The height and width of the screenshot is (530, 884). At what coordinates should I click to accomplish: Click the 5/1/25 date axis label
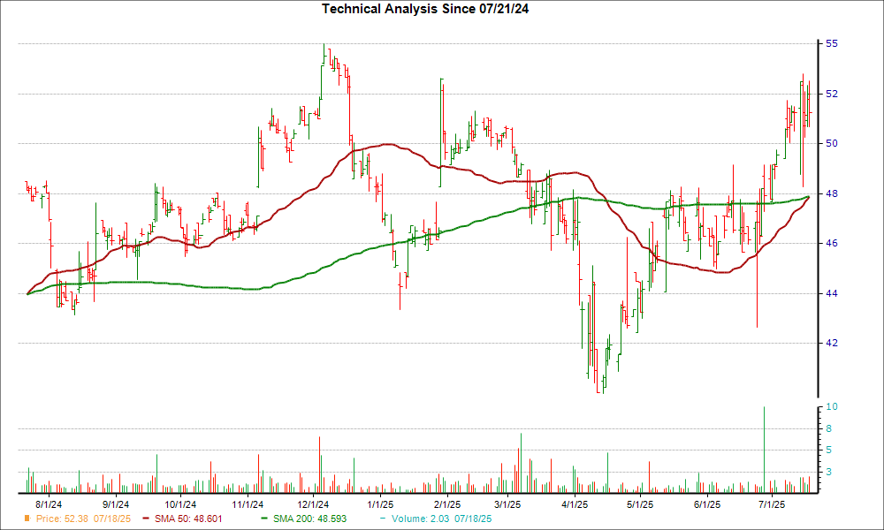(x=640, y=504)
